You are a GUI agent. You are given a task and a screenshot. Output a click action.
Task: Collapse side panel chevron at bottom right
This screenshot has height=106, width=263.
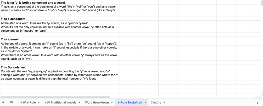258,103
